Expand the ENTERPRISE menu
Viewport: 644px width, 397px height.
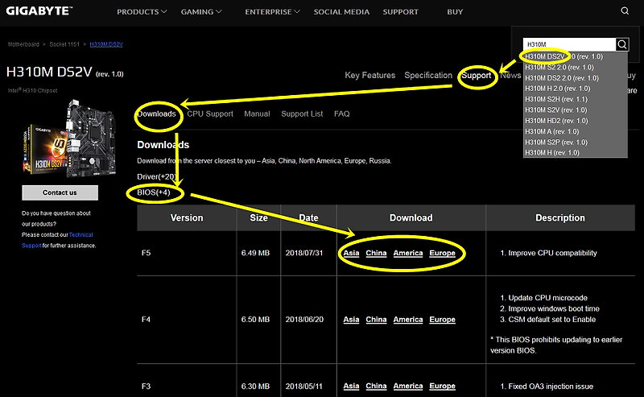click(x=272, y=12)
